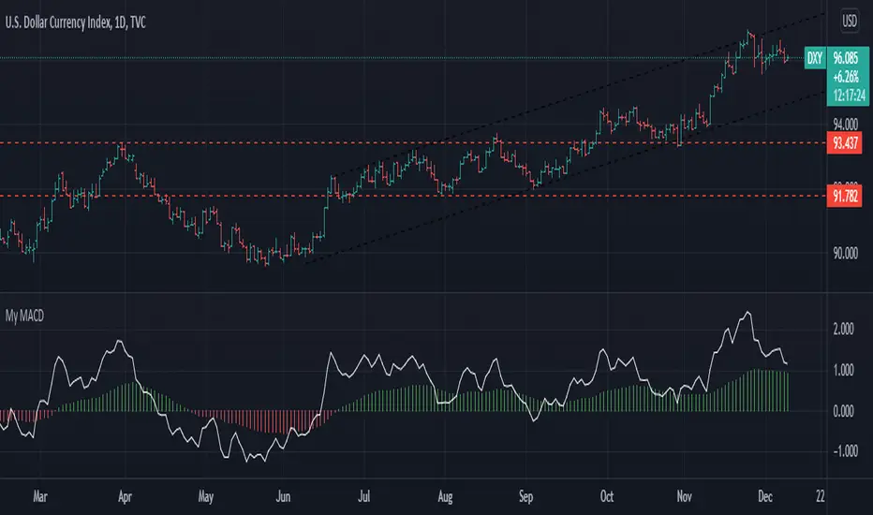
Task: Click the Oct date label
Action: tap(606, 496)
